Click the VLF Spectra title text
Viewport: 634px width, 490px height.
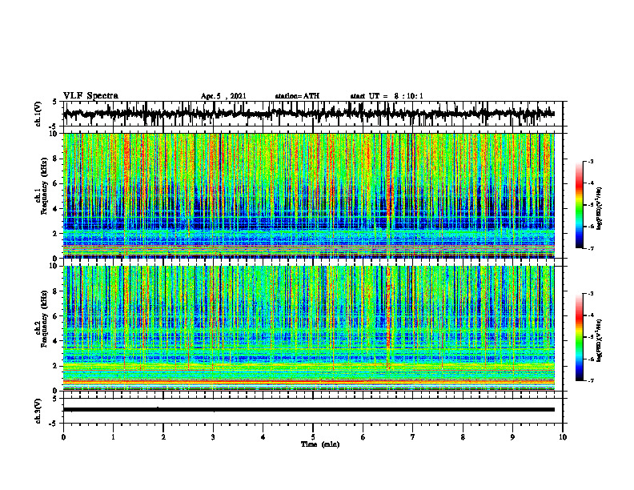(x=90, y=96)
